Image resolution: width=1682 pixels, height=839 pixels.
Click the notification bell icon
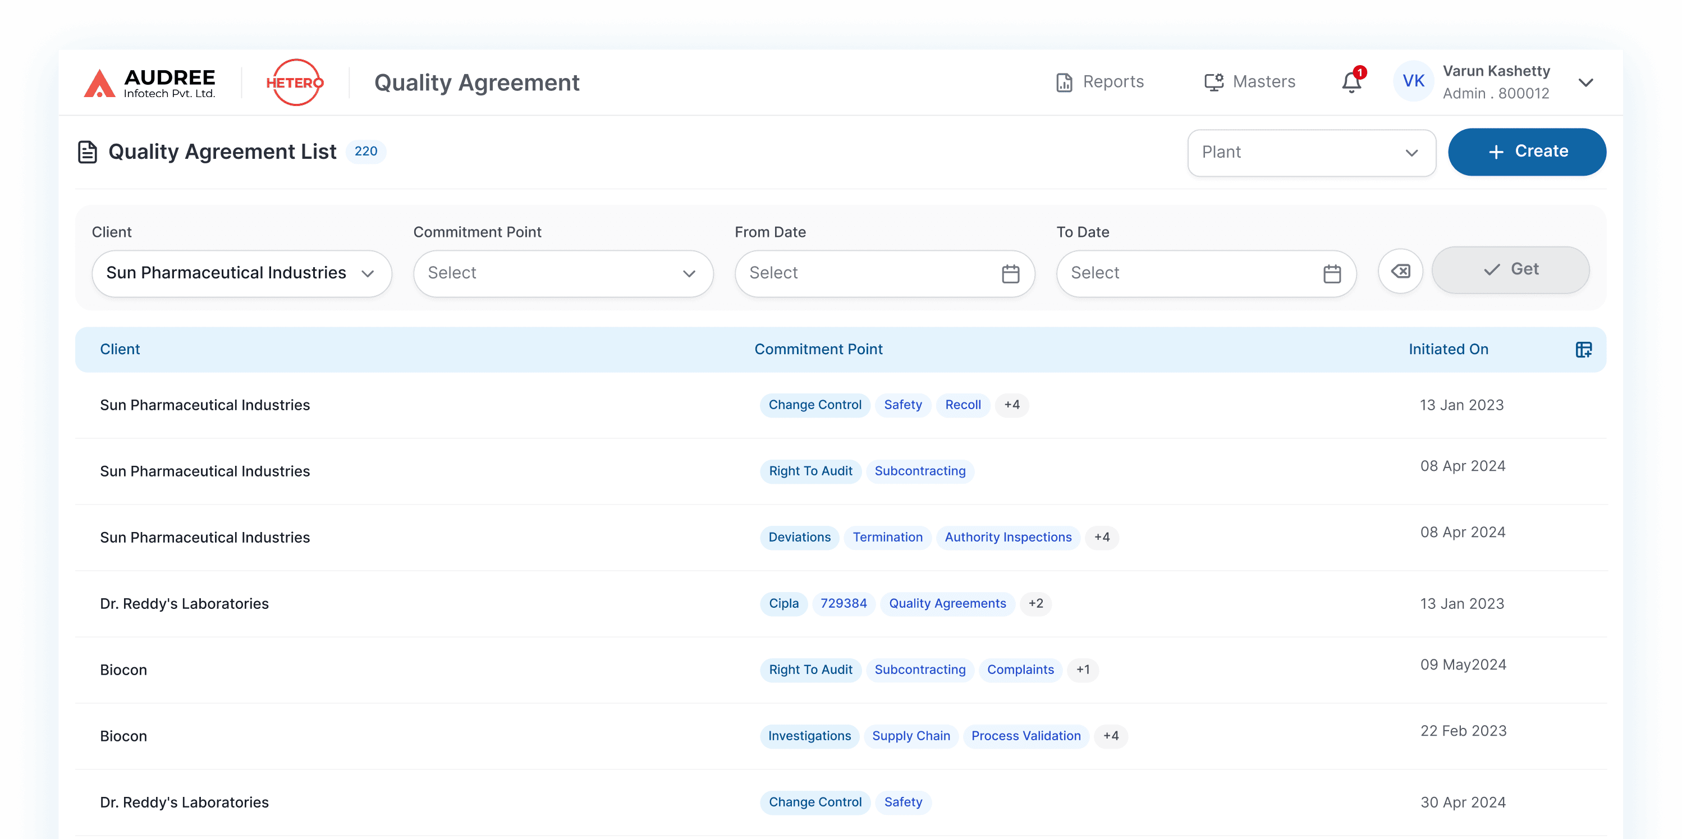click(1351, 83)
